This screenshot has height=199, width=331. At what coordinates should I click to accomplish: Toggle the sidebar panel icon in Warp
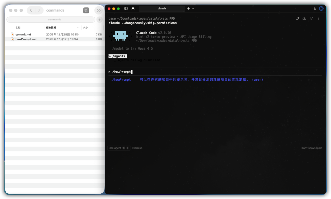point(126,9)
